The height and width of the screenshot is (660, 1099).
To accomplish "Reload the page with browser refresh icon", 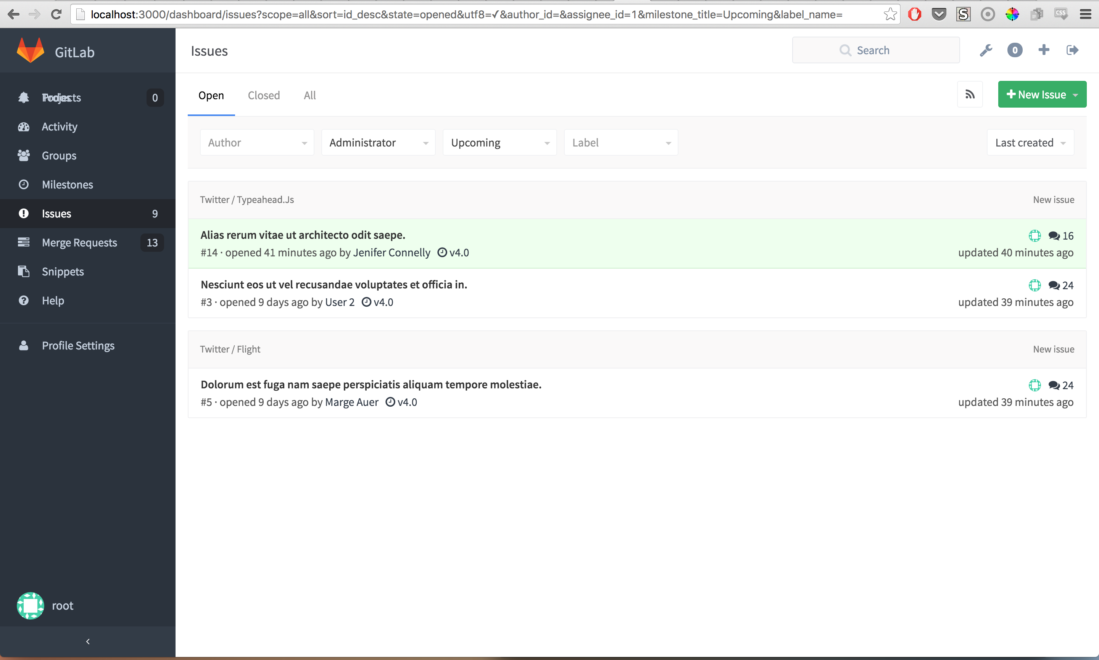I will pyautogui.click(x=56, y=14).
